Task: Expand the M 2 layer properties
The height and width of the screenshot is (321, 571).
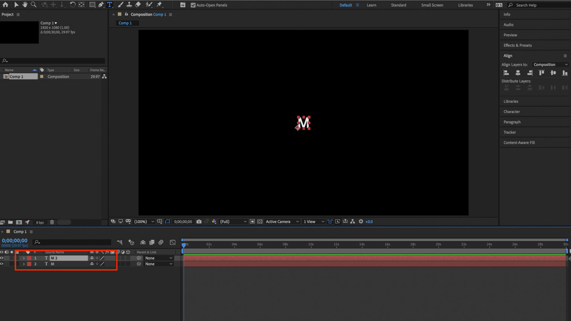Action: 24,258
